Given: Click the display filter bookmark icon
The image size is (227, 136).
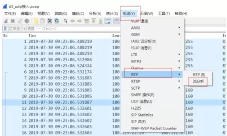Looking at the screenshot, I should pyautogui.click(x=5, y=28).
